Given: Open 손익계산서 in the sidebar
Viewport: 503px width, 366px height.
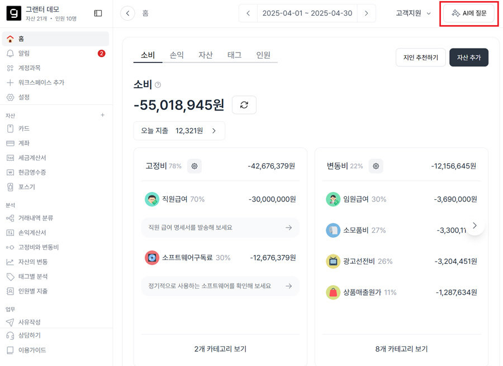Looking at the screenshot, I should coord(32,233).
